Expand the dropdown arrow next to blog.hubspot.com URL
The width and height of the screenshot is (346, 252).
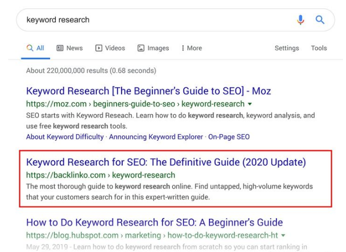(283, 236)
